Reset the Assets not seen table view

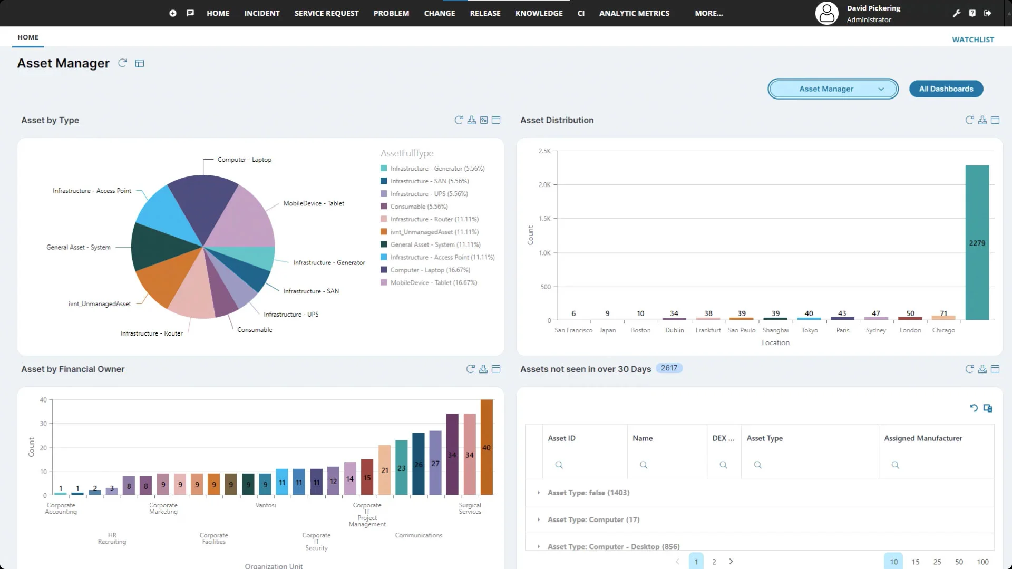tap(974, 408)
